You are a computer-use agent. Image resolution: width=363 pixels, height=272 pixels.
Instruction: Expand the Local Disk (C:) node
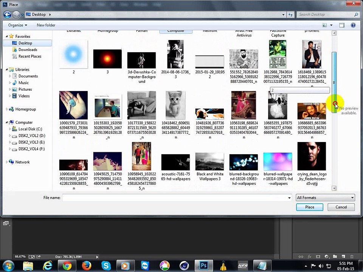pos(10,129)
